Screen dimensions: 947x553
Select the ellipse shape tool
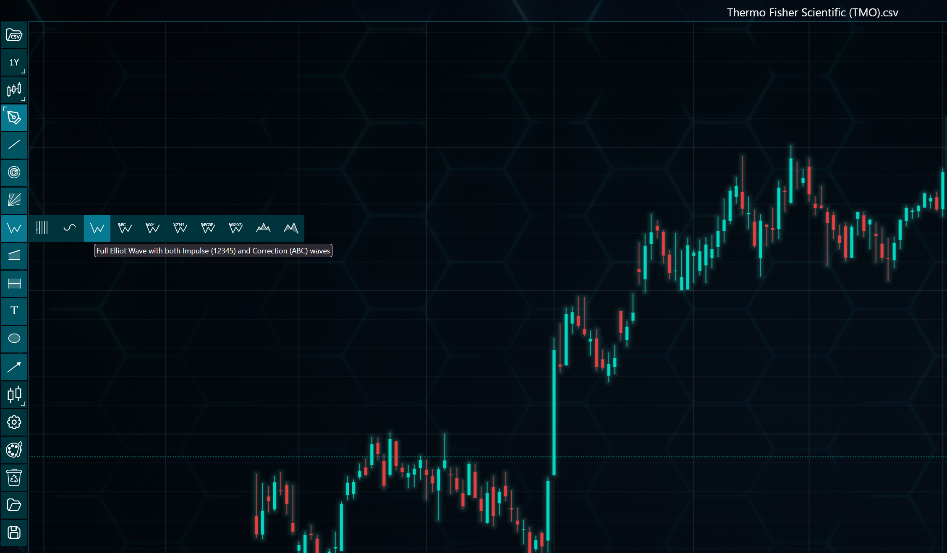(x=14, y=339)
